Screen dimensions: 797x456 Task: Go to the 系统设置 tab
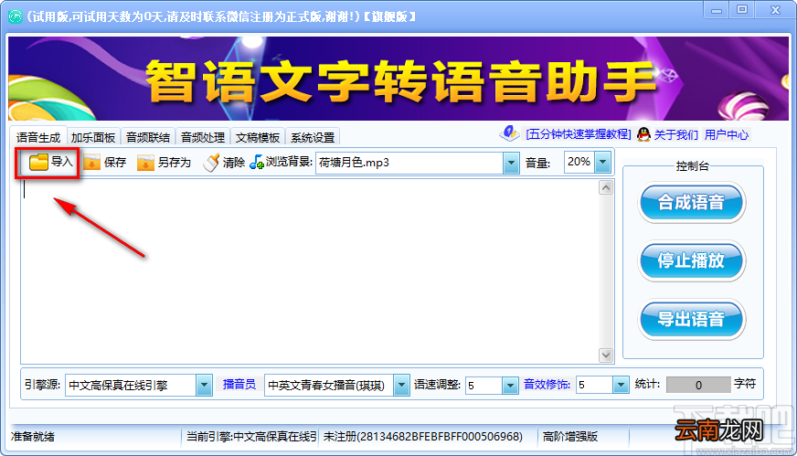pyautogui.click(x=313, y=137)
